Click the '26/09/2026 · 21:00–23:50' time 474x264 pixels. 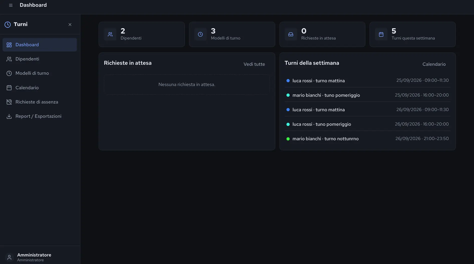point(422,138)
